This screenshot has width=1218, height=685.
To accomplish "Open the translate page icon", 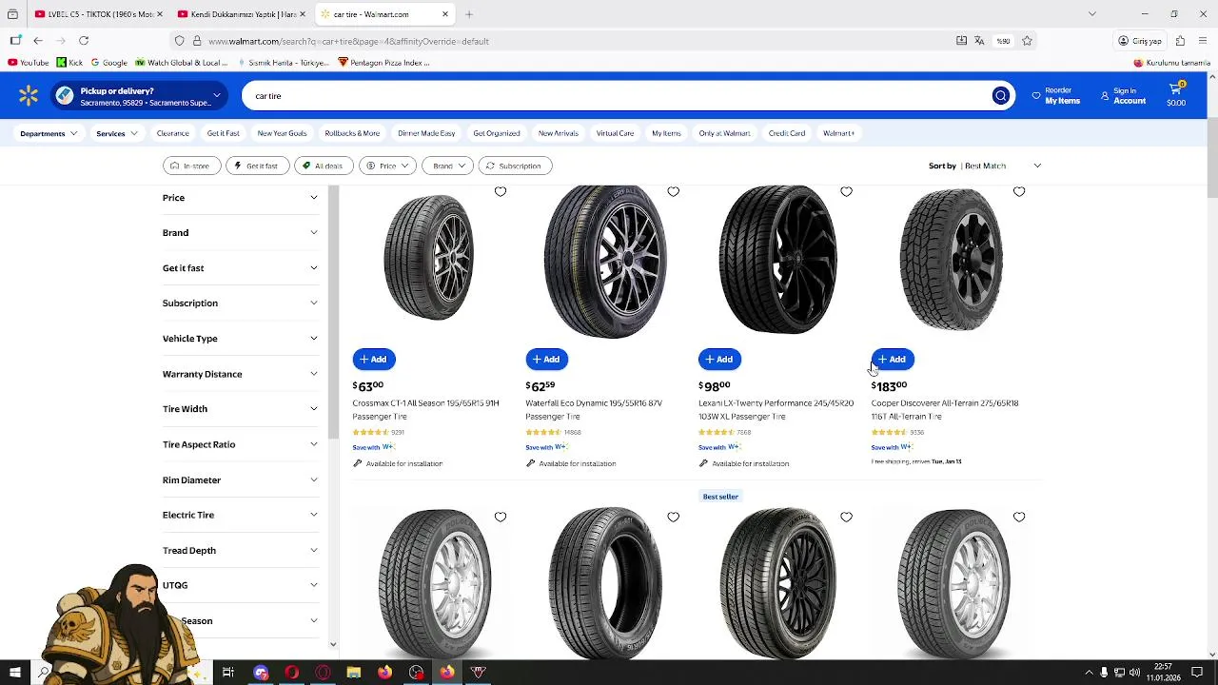I will (x=979, y=41).
